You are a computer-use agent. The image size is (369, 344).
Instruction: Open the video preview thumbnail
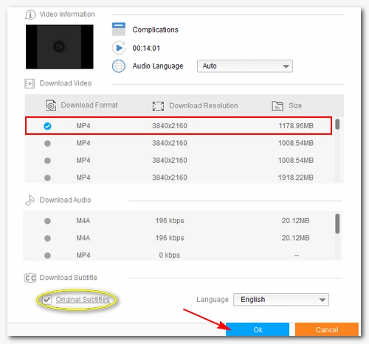click(60, 46)
